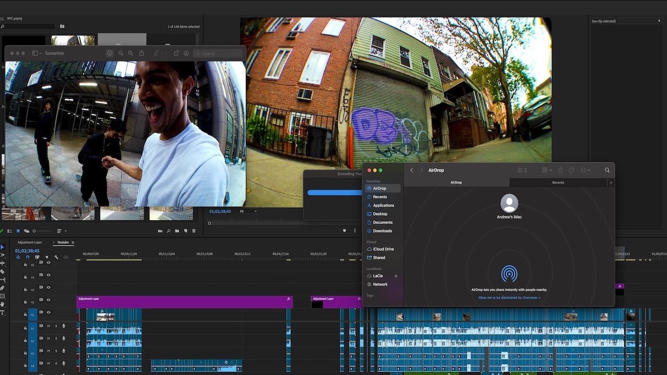Open the sort icons dropdown in project panel
This screenshot has width=667, height=375.
pos(63,231)
